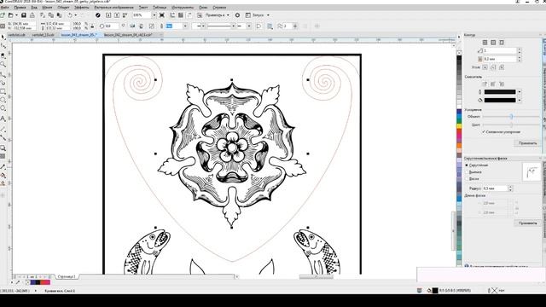Click the second corner type icon
The image size is (546, 307).
493,67
